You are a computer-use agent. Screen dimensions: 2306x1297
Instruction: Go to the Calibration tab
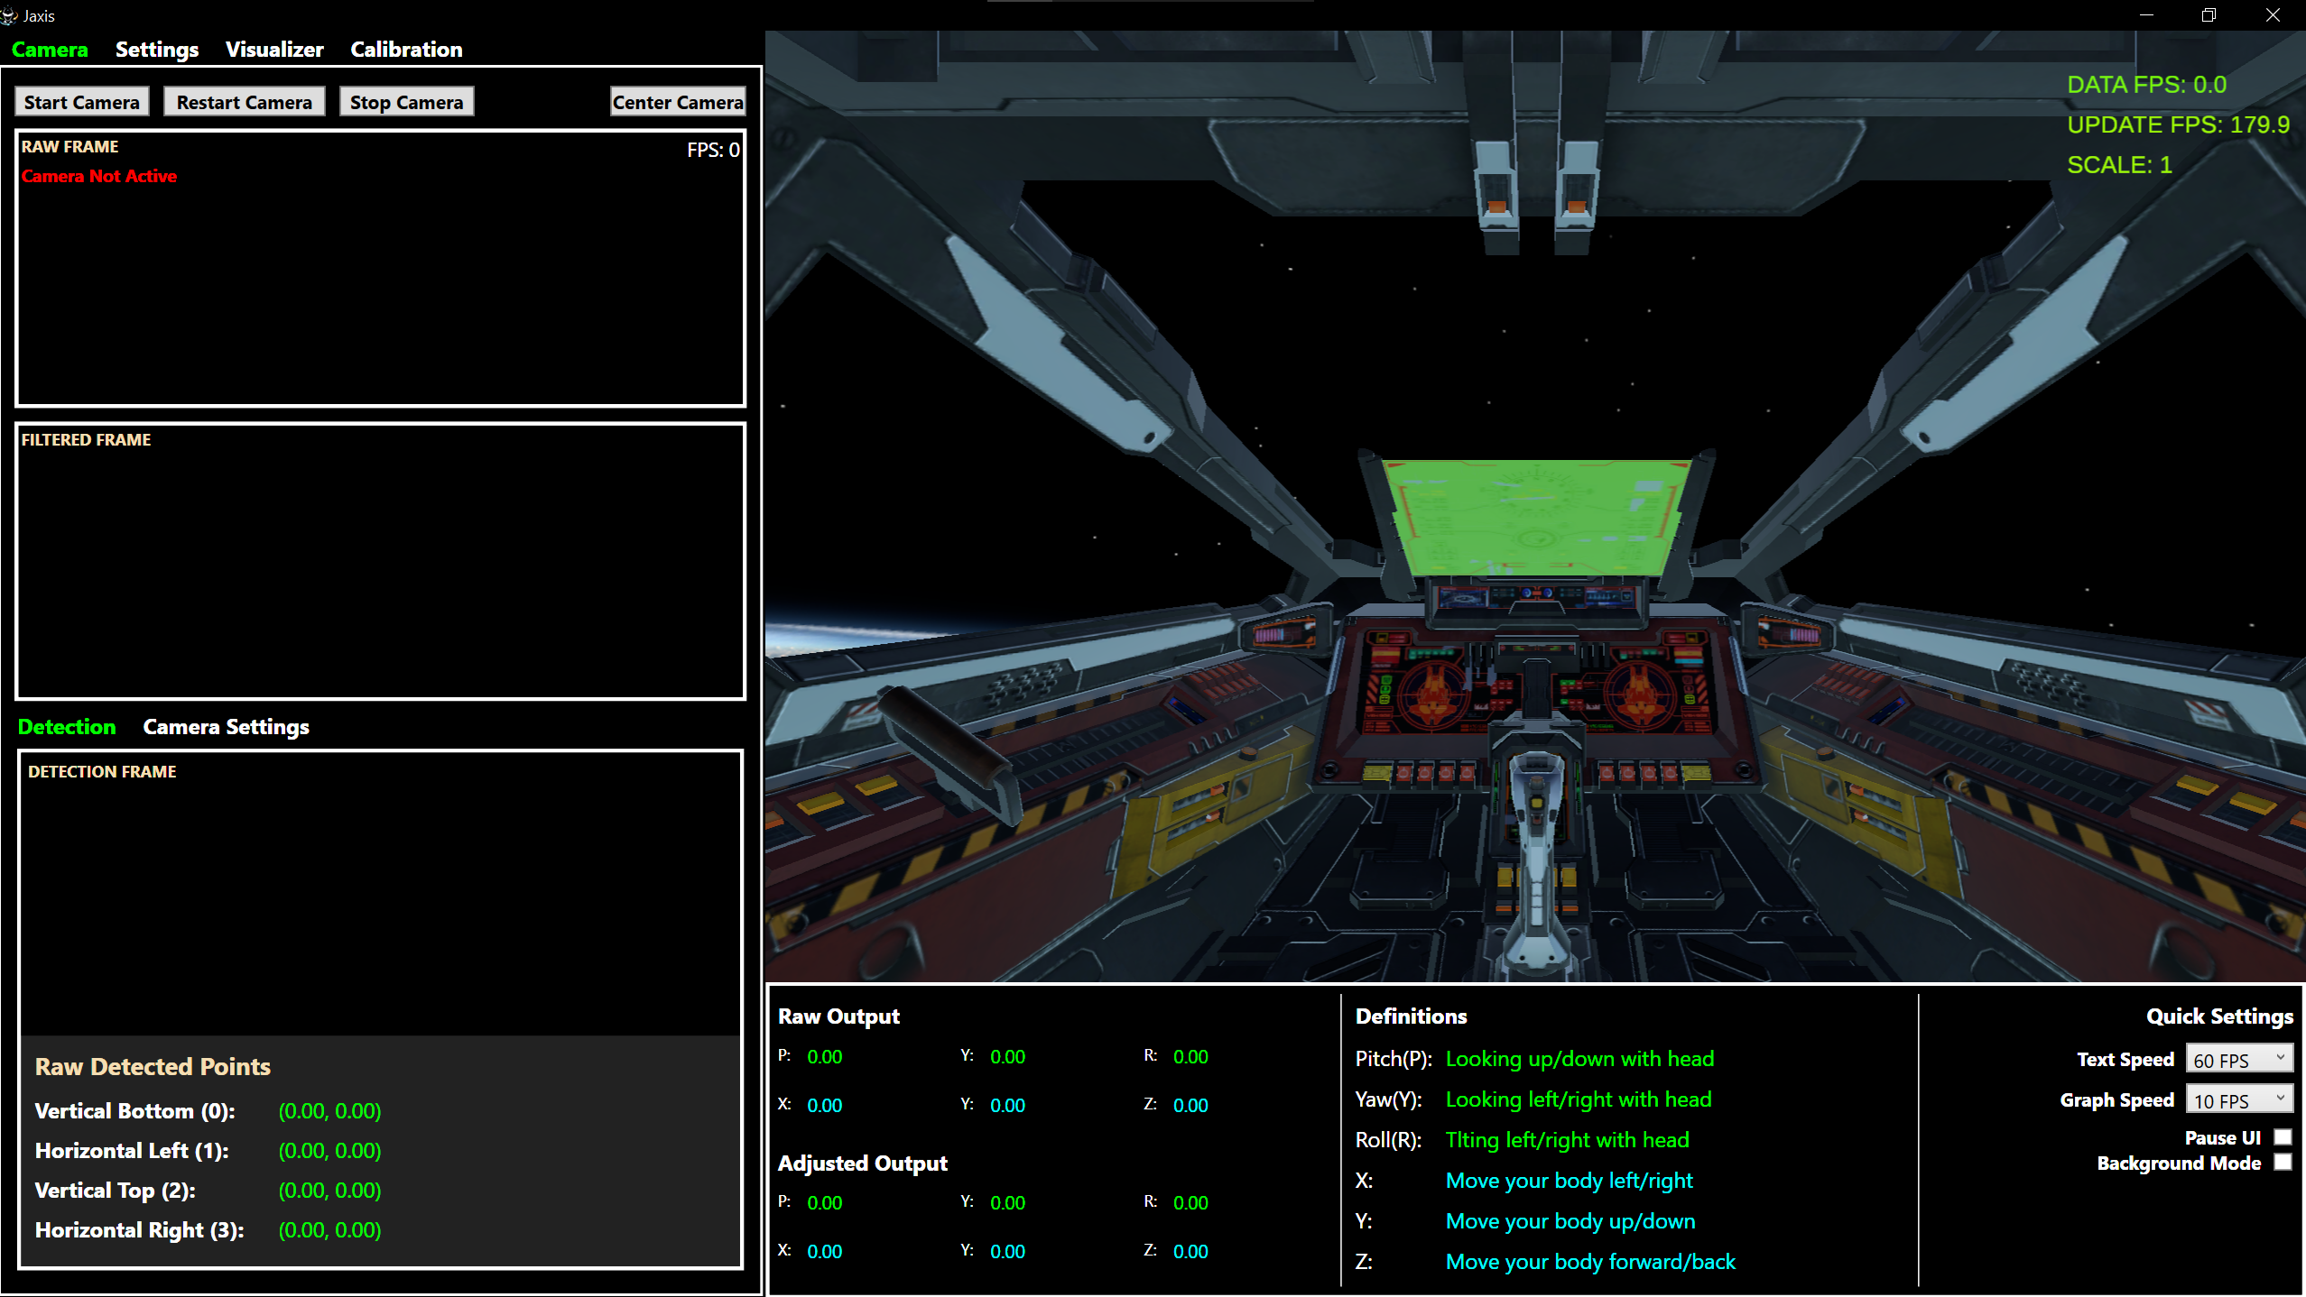(406, 50)
